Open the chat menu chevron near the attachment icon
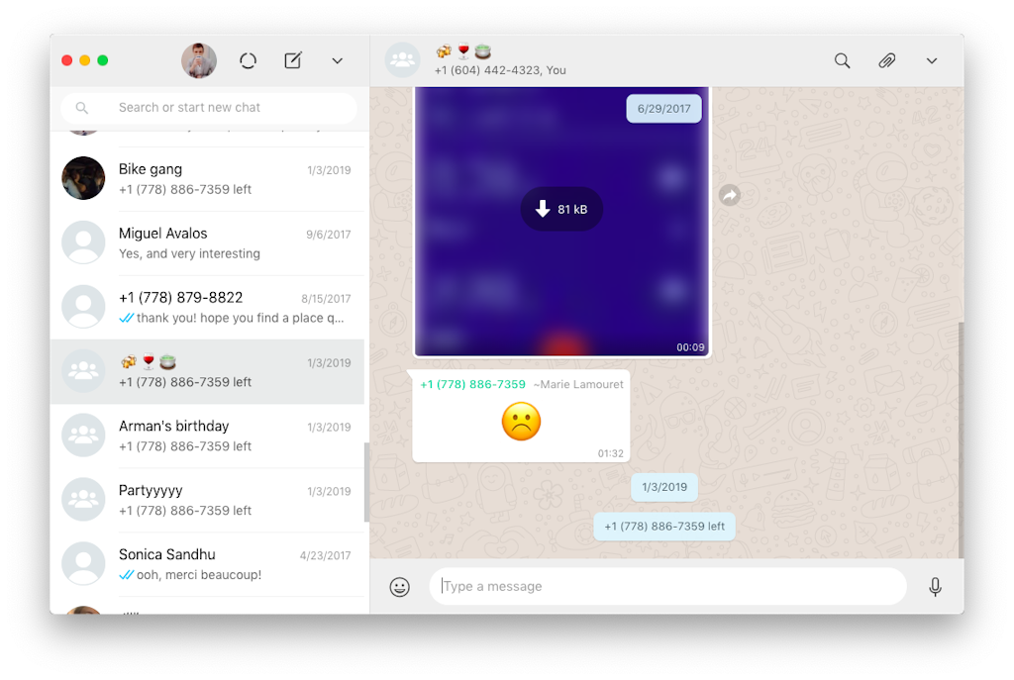This screenshot has width=1014, height=680. click(x=931, y=60)
